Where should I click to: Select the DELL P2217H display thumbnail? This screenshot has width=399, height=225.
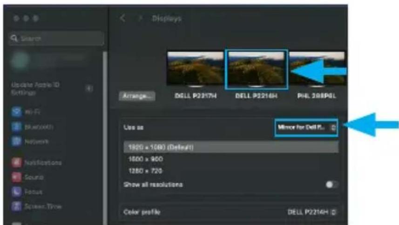(x=195, y=69)
